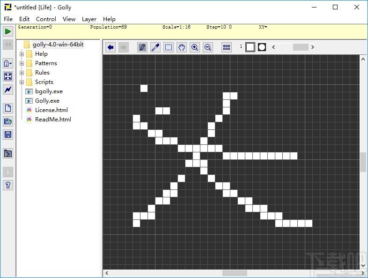
Task: Open ReadMe.html from the tree
Action: 53,120
